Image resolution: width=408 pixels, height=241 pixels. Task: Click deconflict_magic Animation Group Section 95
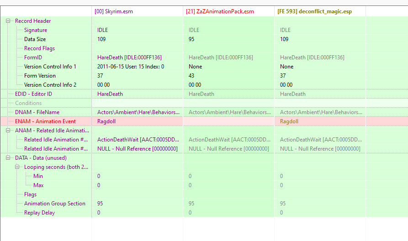tap(282, 203)
